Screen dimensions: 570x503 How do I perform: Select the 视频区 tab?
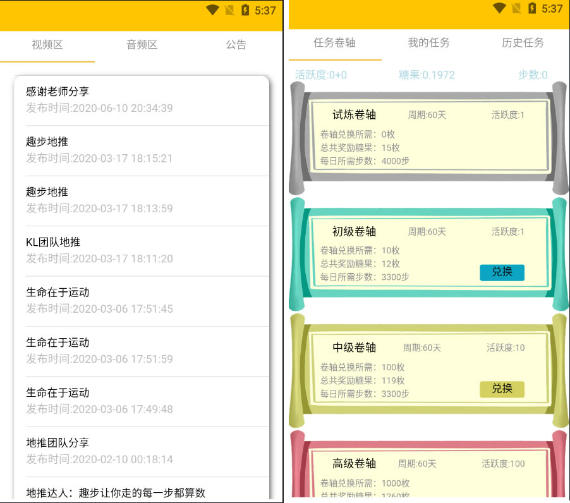(x=47, y=45)
